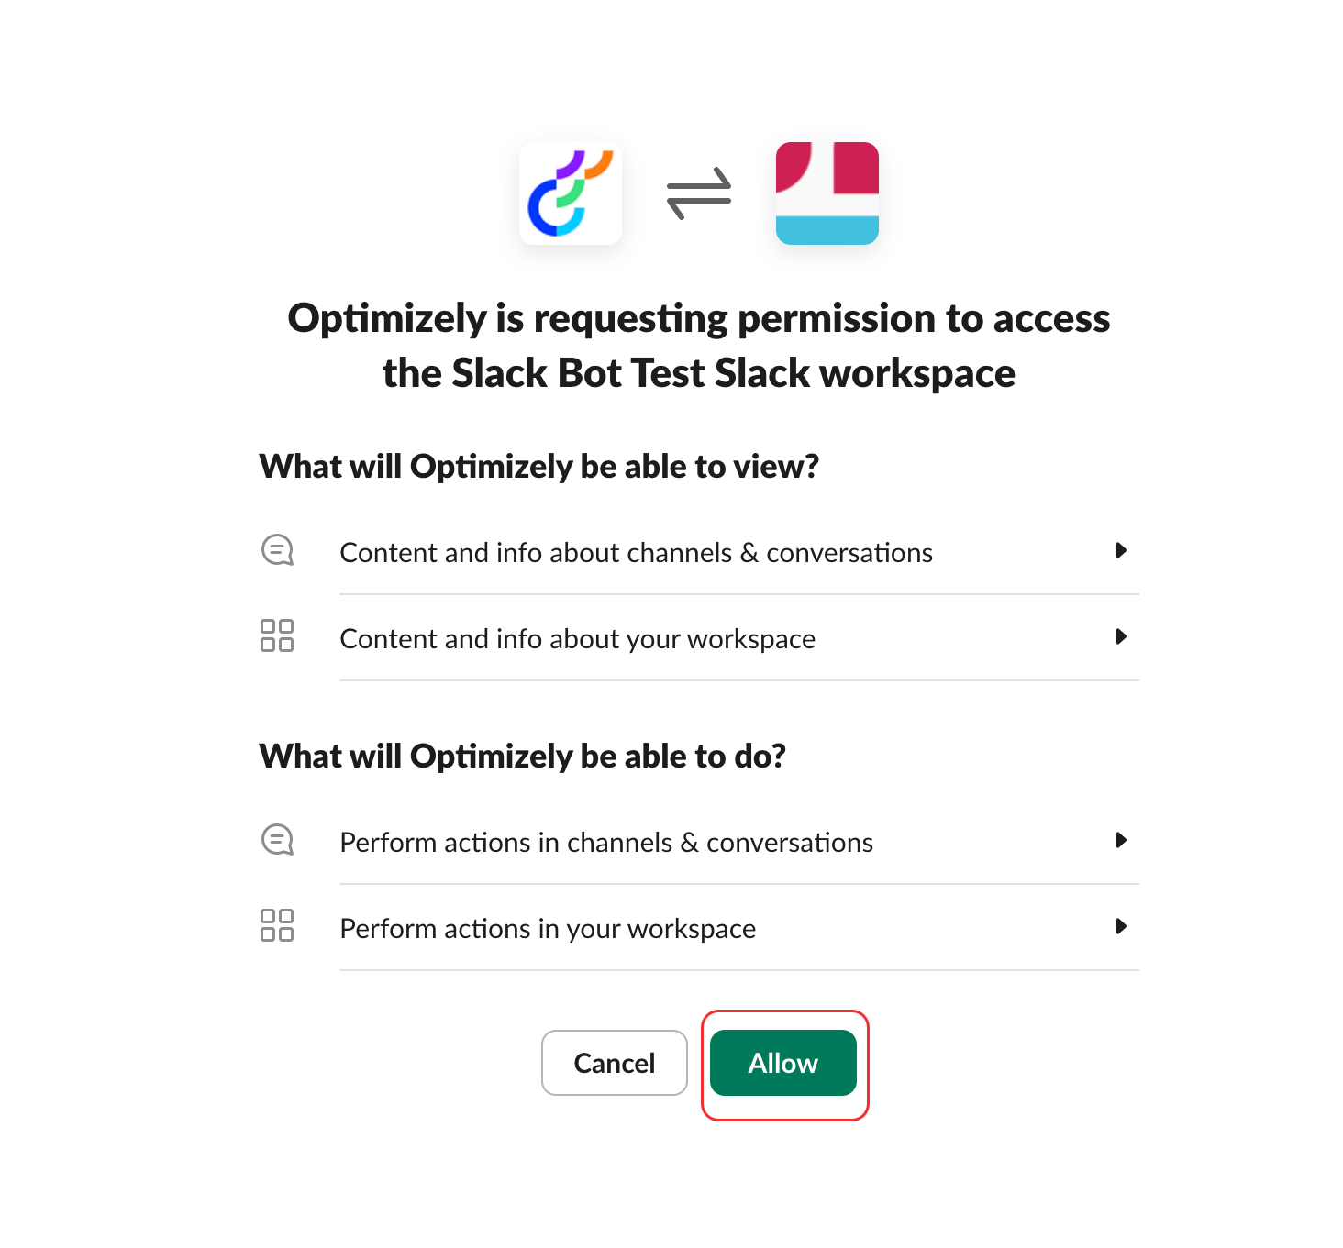Expand perform actions in channels details
1343x1248 pixels.
pyautogui.click(x=1121, y=840)
